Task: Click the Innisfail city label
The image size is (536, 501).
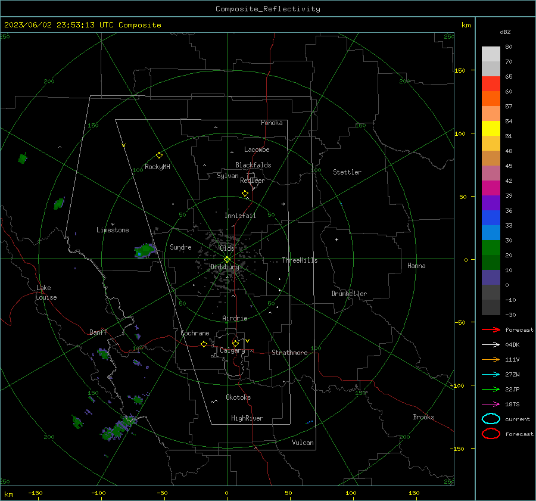Action: point(240,216)
